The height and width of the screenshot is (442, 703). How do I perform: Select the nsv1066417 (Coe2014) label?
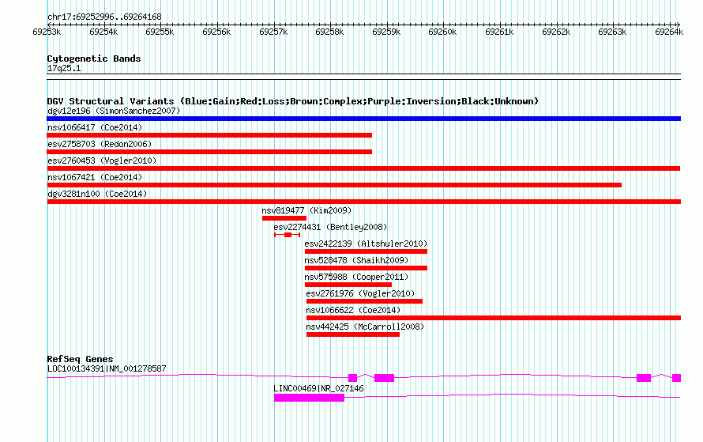[95, 127]
